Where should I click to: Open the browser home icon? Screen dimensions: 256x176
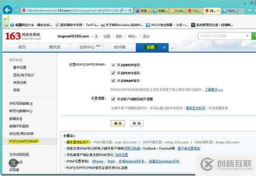(x=250, y=10)
